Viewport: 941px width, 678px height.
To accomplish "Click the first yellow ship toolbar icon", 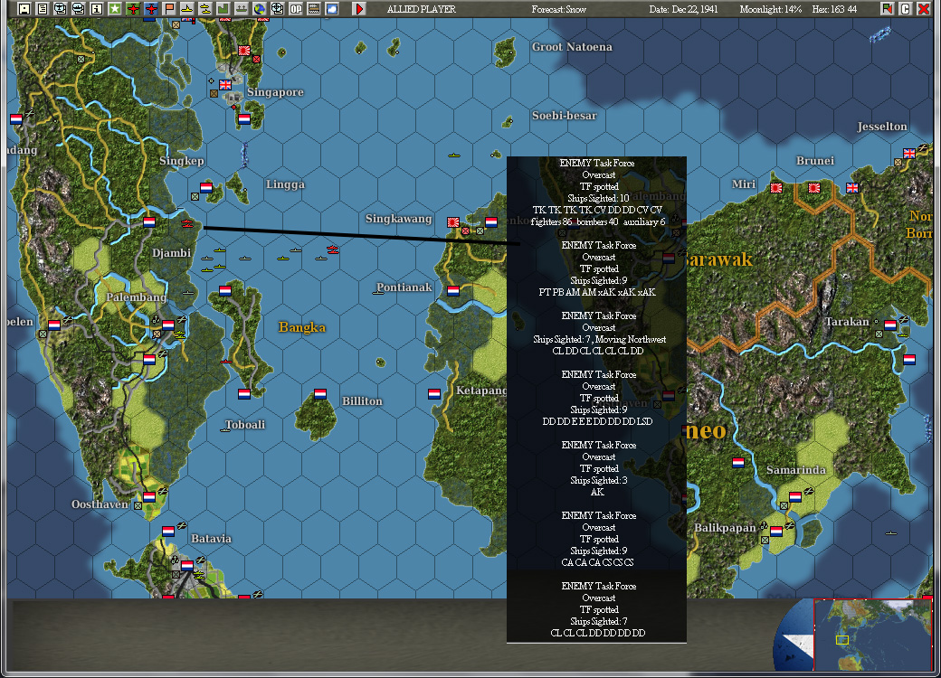I will pos(187,9).
